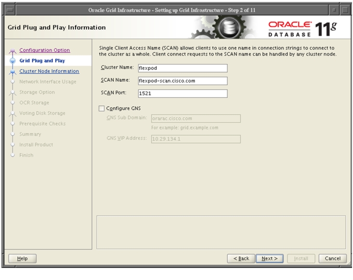Click the minimize window icon in title bar

click(x=334, y=10)
